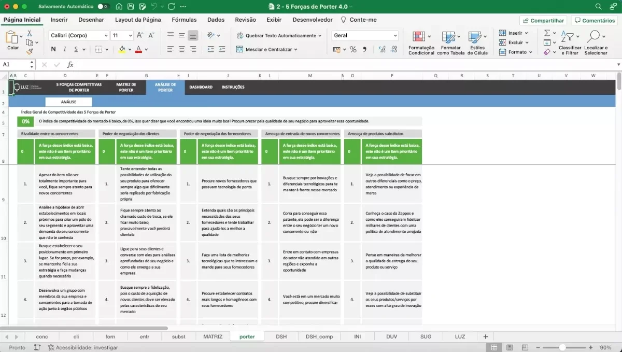622x352 pixels.
Task: Apply italic formatting with the I icon
Action: pyautogui.click(x=65, y=49)
